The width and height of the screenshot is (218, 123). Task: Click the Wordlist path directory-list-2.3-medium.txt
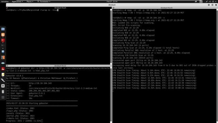tap(63, 88)
